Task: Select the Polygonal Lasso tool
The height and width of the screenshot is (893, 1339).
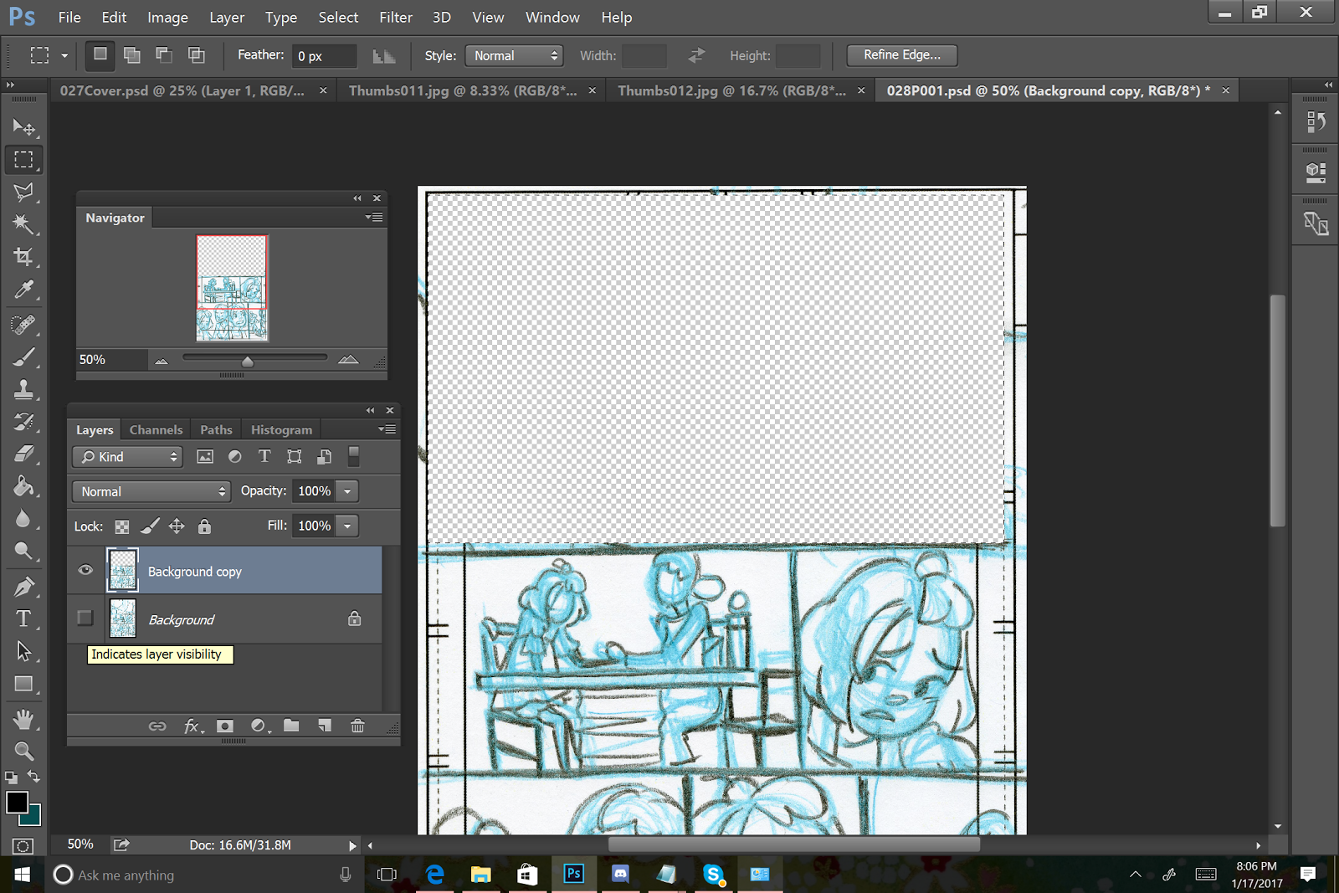Action: (23, 192)
